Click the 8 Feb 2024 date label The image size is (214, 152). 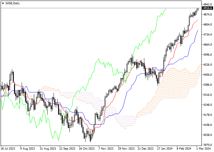coord(184,149)
